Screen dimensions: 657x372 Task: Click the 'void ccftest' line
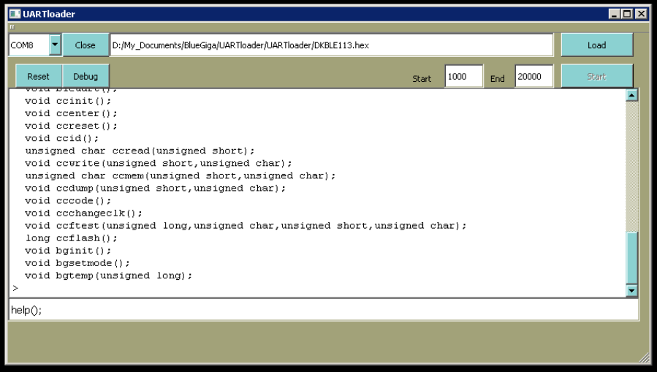246,226
